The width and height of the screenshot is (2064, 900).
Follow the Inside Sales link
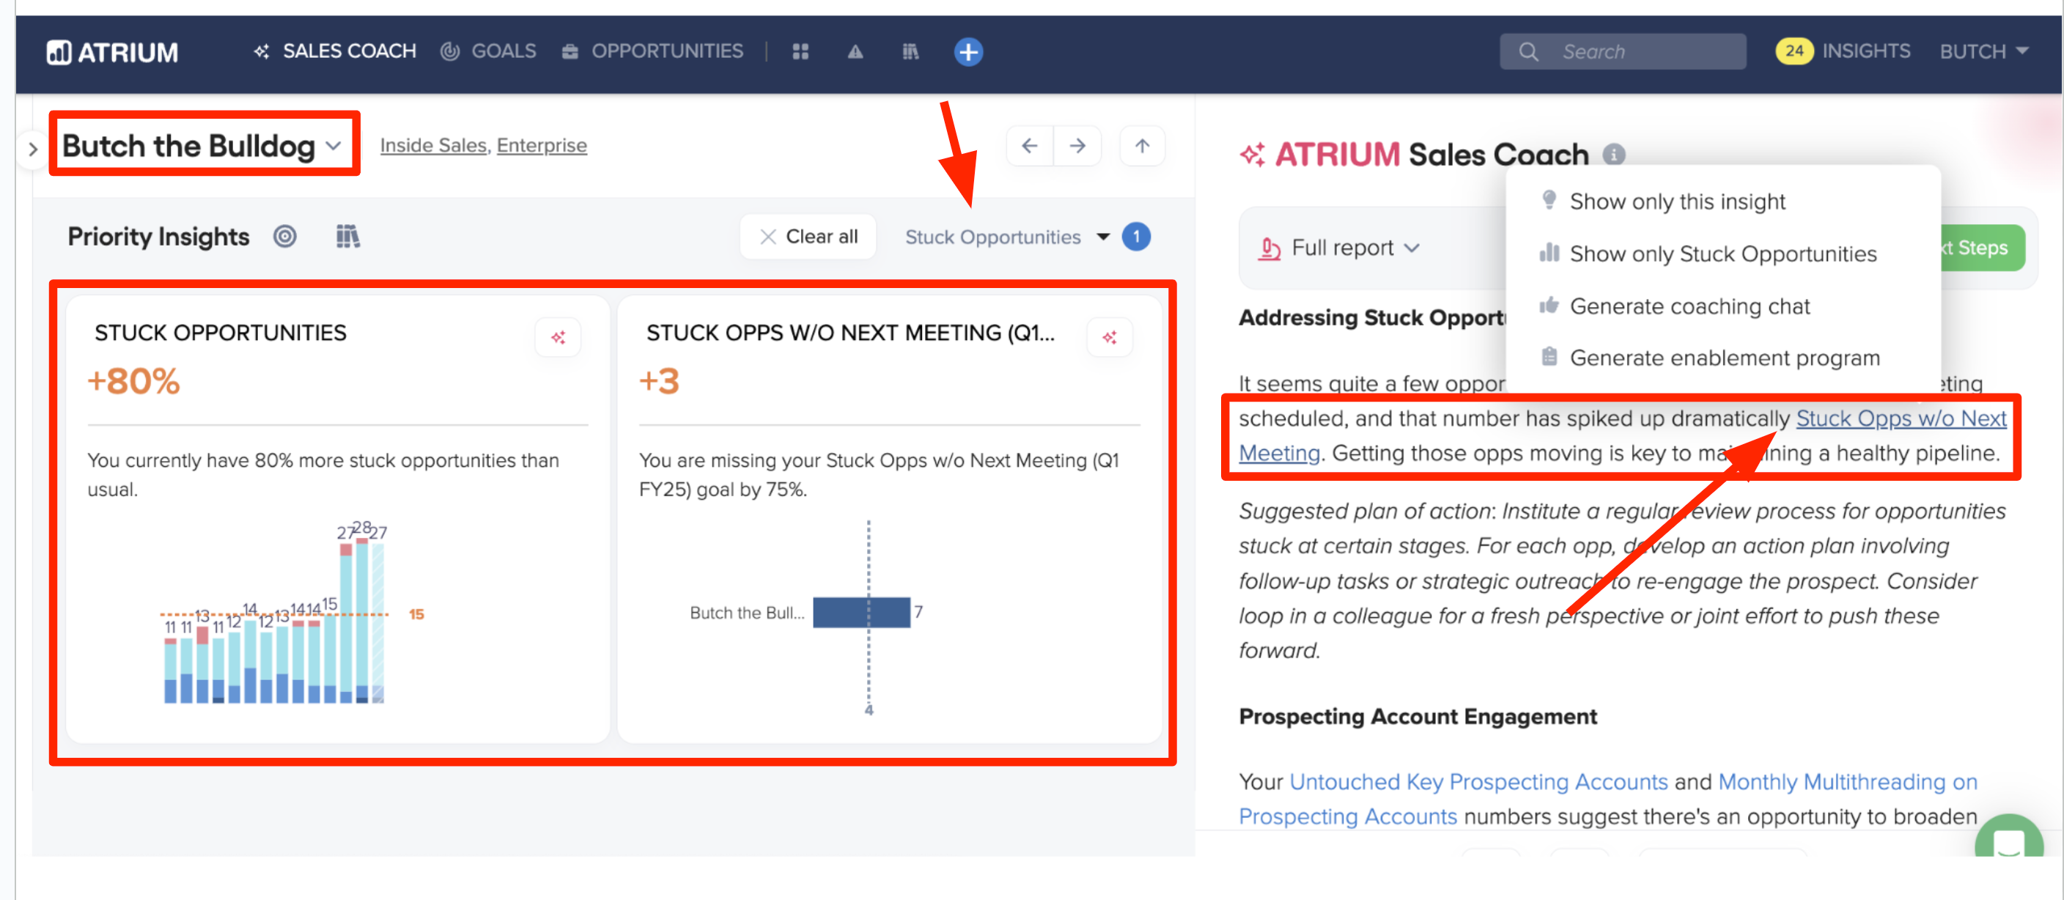(432, 145)
